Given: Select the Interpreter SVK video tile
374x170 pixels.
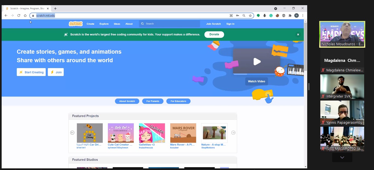Looking at the screenshot, I should pos(342,87).
